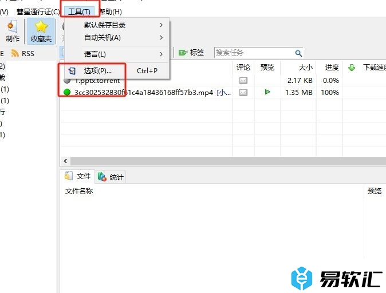386x293 pixels.
Task: Click the [小... tag link on mp4 row
Action: pyautogui.click(x=224, y=93)
